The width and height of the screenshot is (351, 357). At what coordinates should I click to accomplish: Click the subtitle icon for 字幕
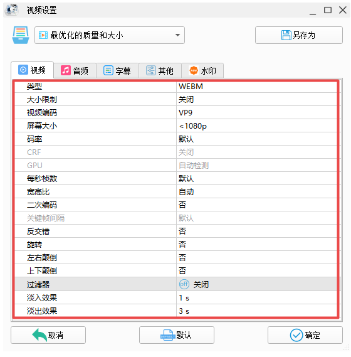(108, 70)
